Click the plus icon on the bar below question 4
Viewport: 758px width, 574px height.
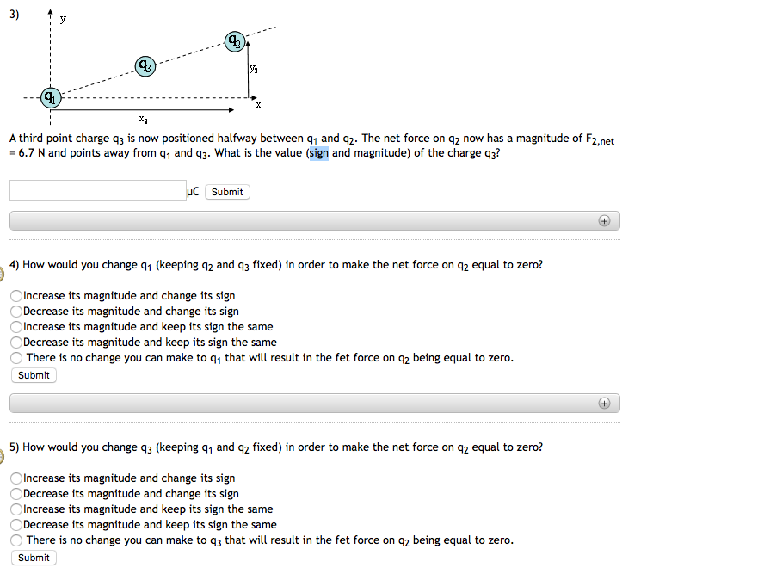click(x=605, y=403)
